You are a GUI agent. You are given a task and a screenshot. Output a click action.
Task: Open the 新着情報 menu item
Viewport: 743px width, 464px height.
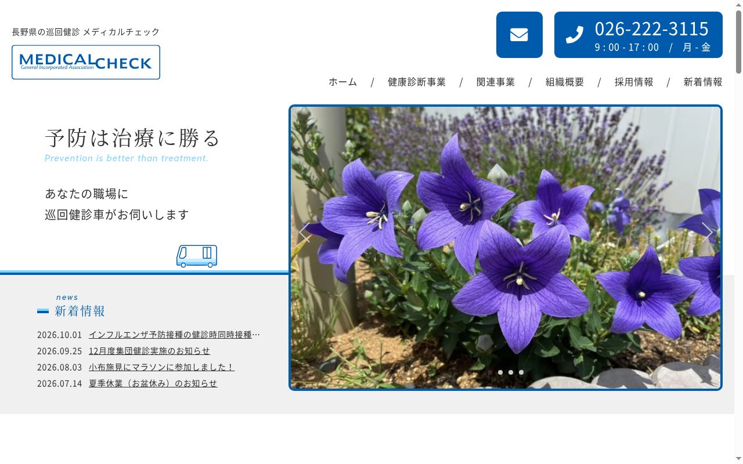click(703, 82)
